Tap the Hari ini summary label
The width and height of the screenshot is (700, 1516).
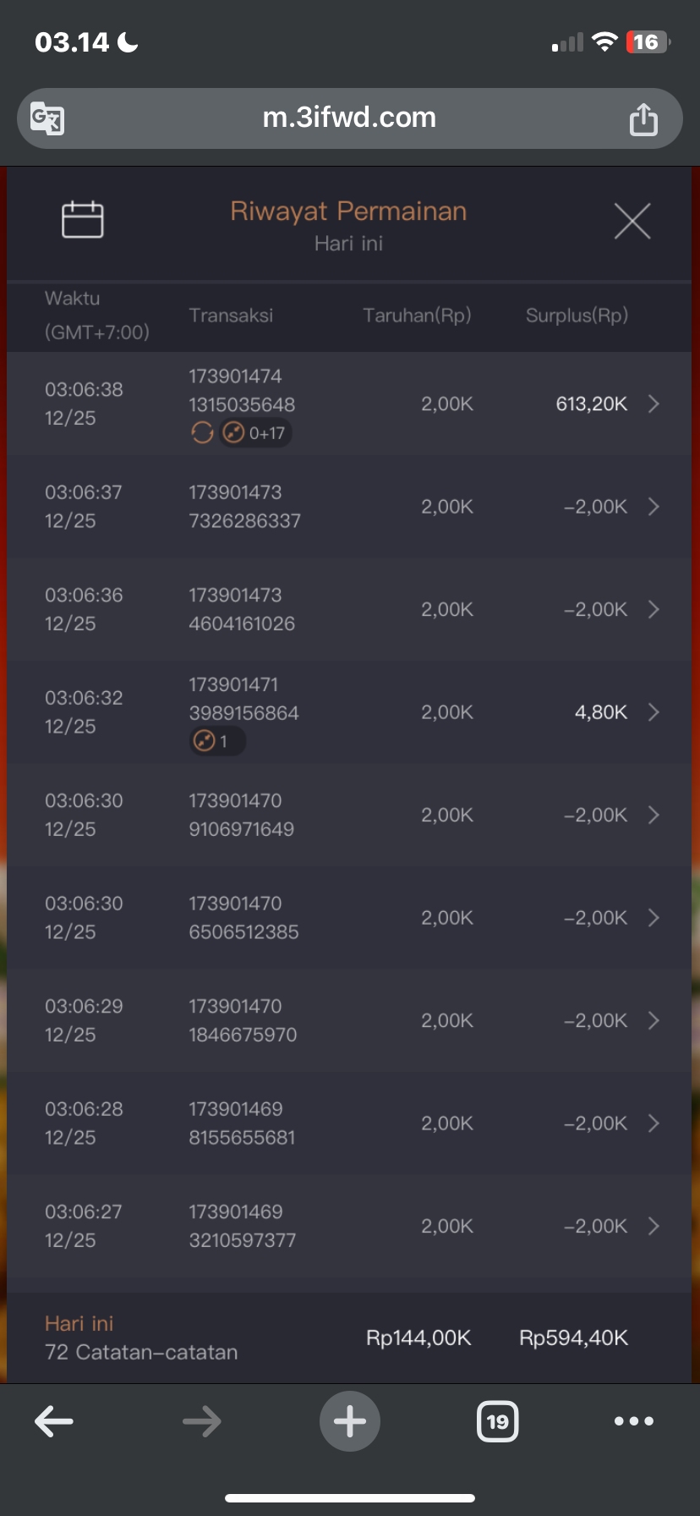point(79,1323)
